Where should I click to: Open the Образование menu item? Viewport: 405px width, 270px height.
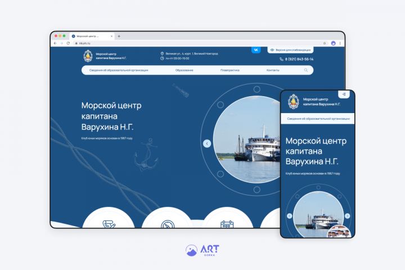tap(184, 70)
